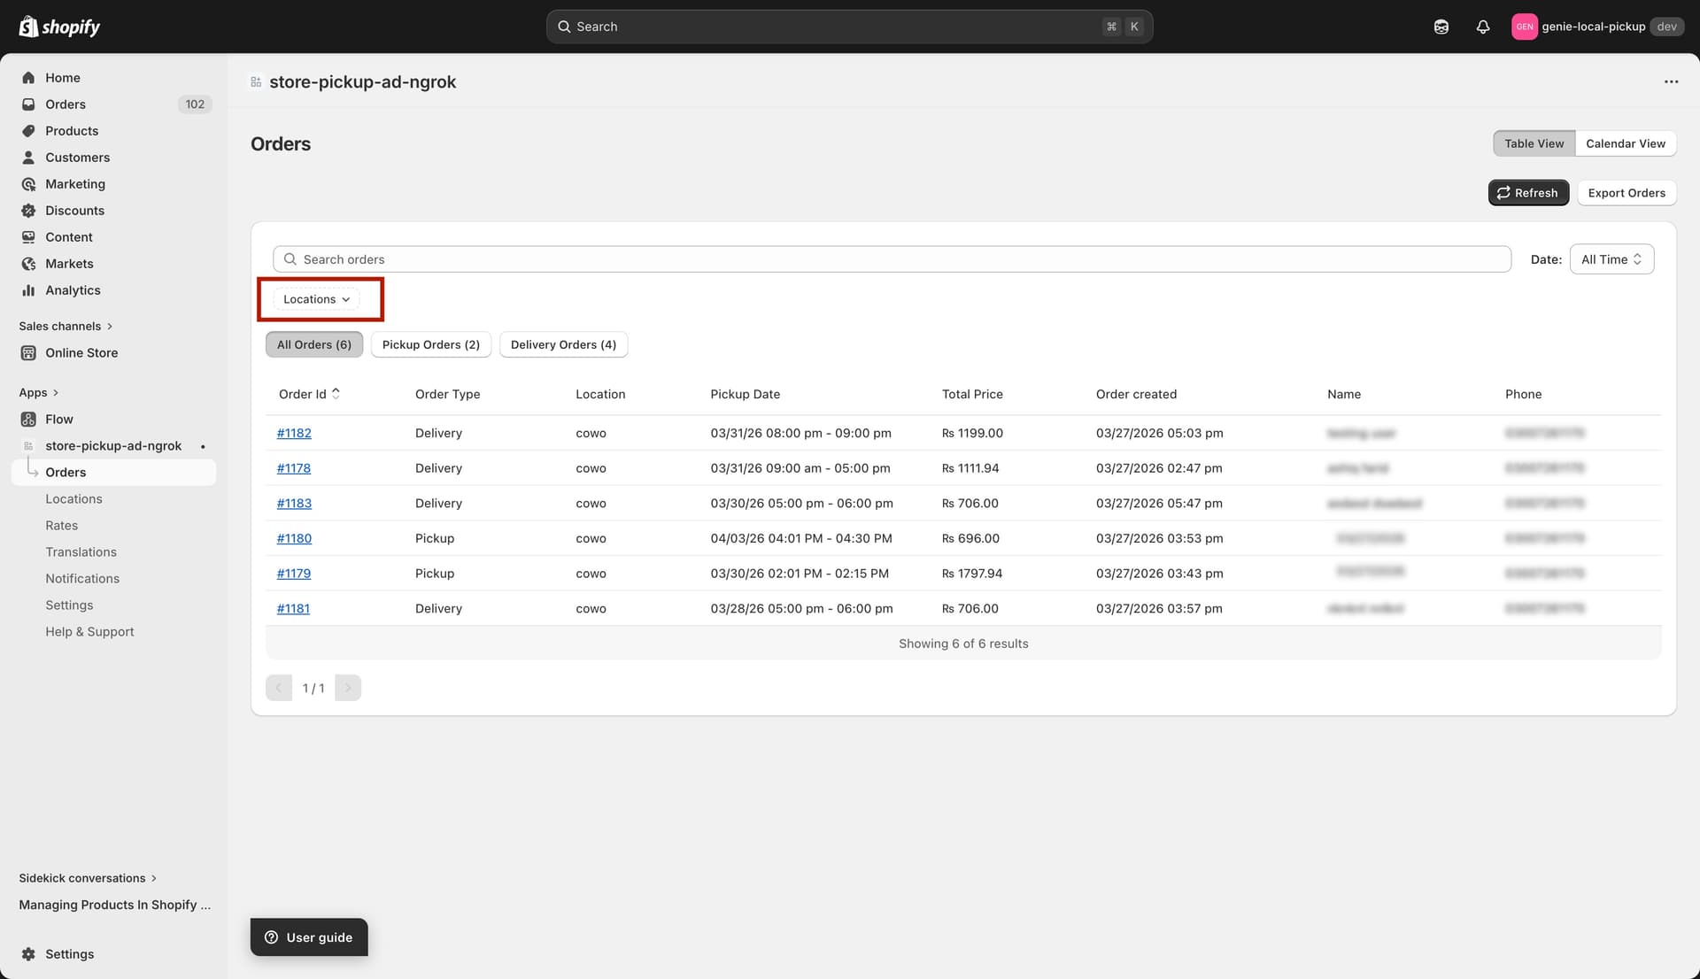Screen dimensions: 1700x979
Task: Show Delivery Orders only
Action: click(x=563, y=344)
